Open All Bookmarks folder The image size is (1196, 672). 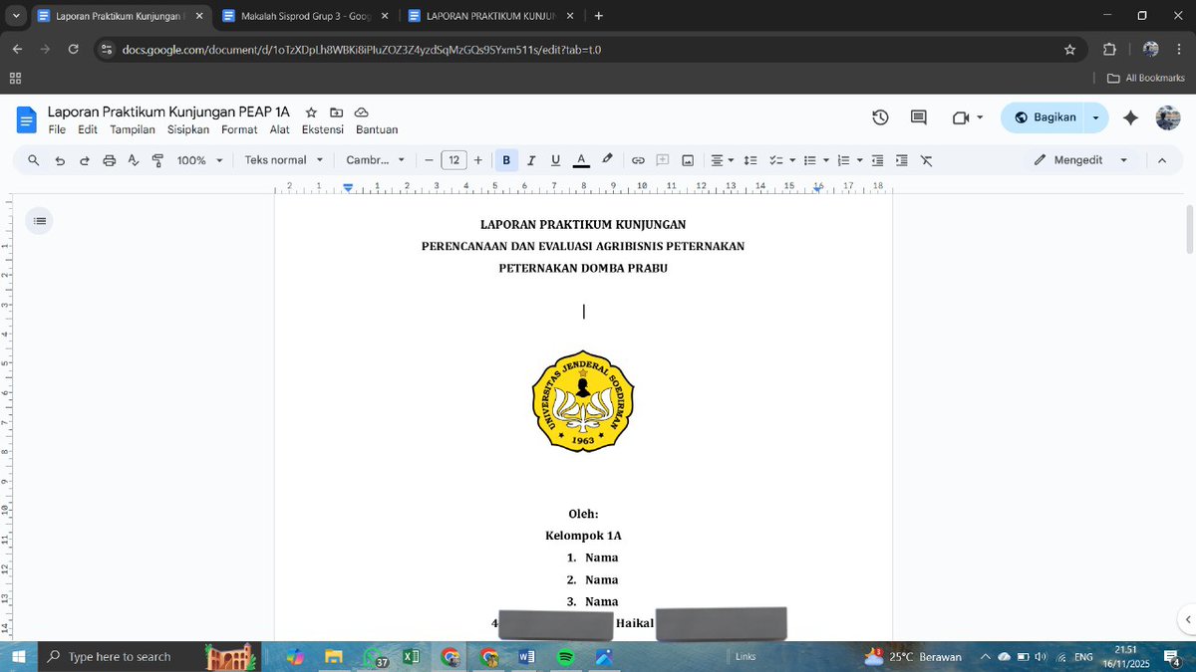tap(1146, 78)
